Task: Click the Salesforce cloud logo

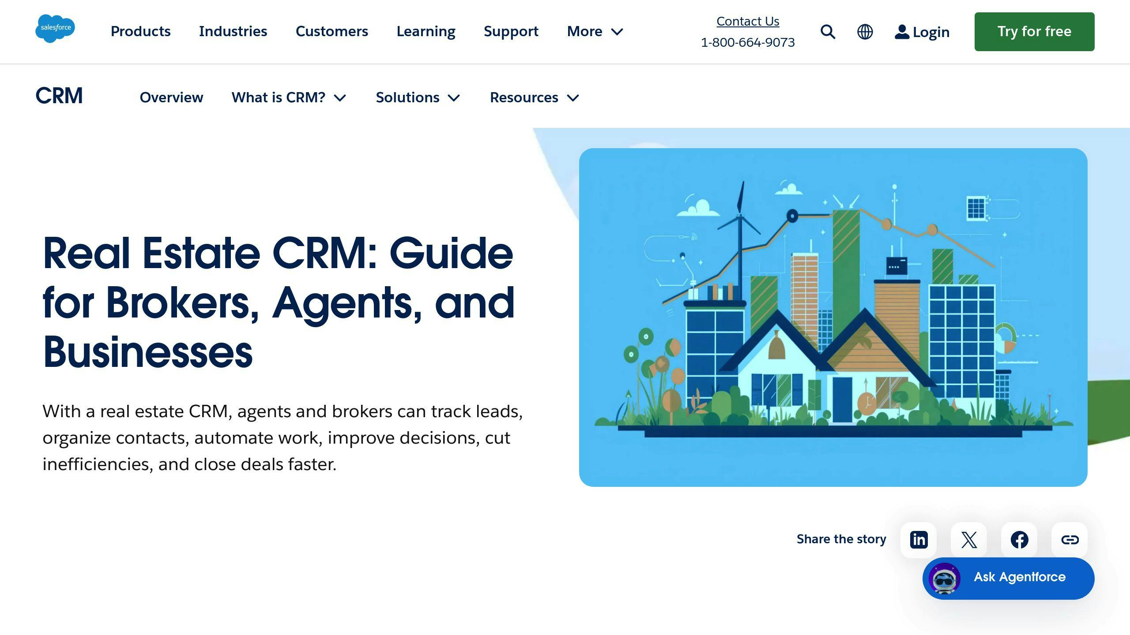Action: pyautogui.click(x=55, y=29)
